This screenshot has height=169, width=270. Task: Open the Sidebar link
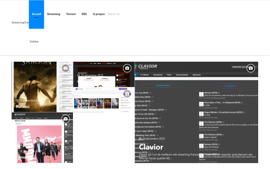(34, 41)
